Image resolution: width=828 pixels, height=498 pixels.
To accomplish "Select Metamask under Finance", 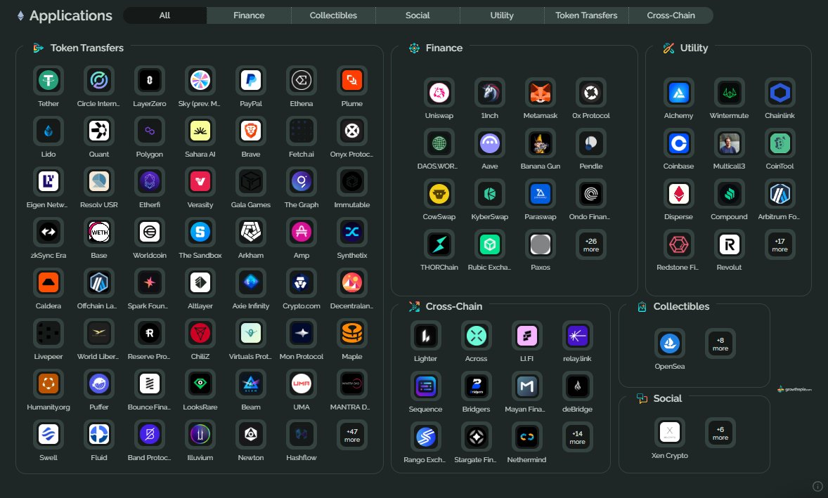I will [x=540, y=92].
